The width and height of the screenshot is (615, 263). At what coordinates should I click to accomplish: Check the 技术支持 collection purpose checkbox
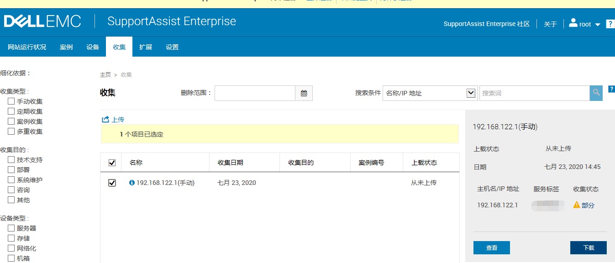tap(11, 159)
